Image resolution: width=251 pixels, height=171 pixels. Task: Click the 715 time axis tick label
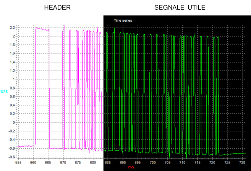[x=197, y=161]
